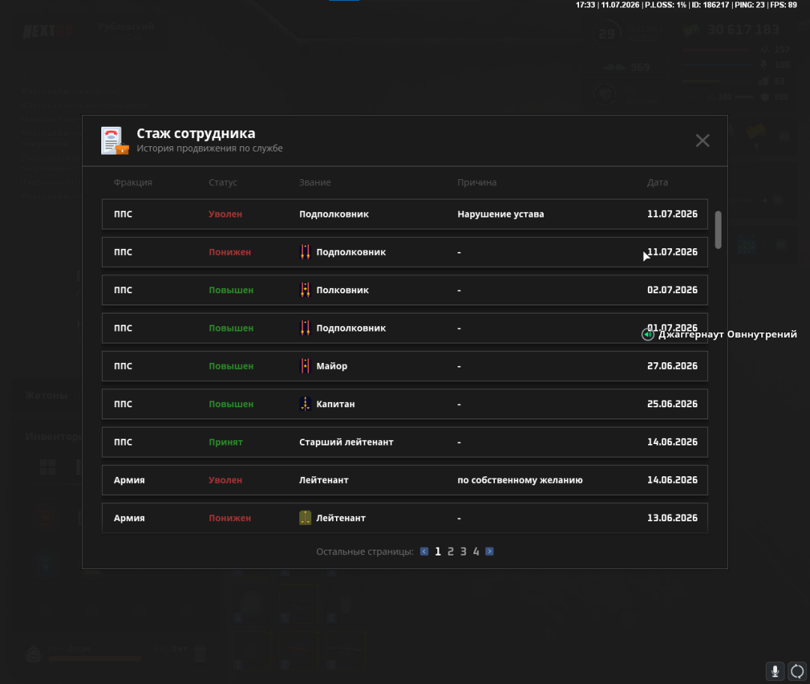Click the Причина column header

pyautogui.click(x=477, y=182)
